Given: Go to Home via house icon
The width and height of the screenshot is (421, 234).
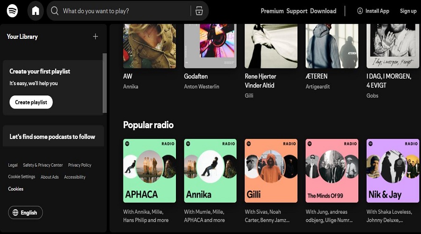Looking at the screenshot, I should click(x=36, y=11).
